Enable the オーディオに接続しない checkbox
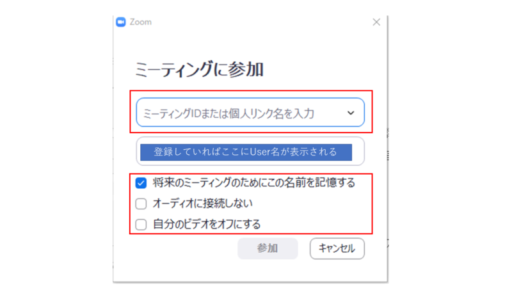The image size is (512, 288). (x=141, y=204)
